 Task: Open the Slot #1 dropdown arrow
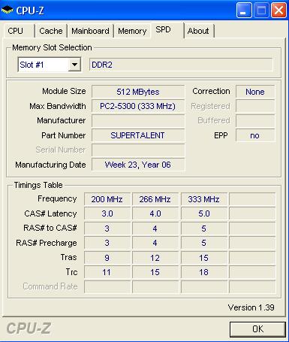pos(74,65)
